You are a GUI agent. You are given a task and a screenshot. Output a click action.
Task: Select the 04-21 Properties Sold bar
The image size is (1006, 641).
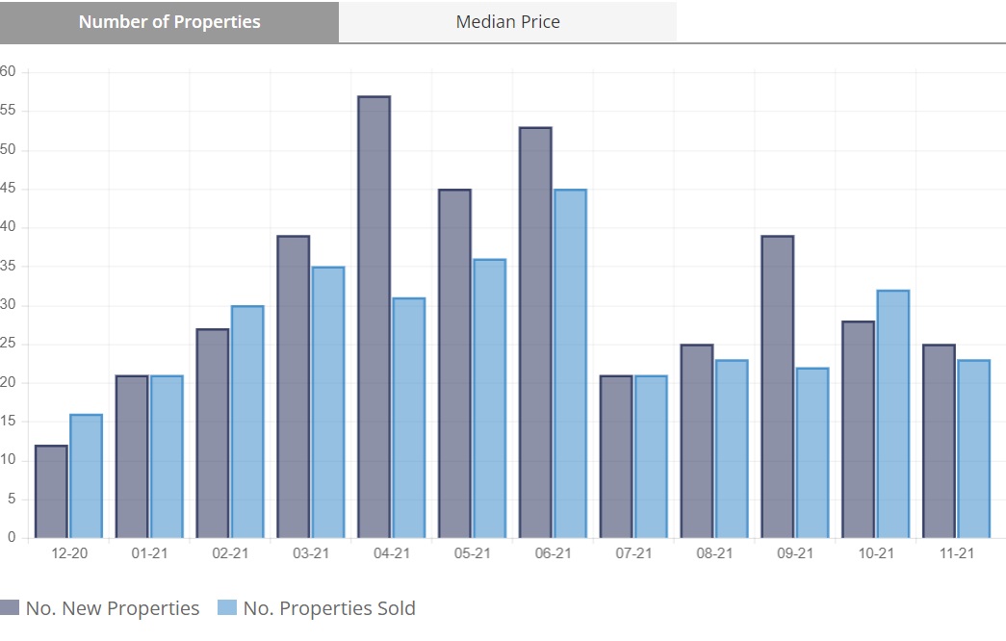point(408,418)
